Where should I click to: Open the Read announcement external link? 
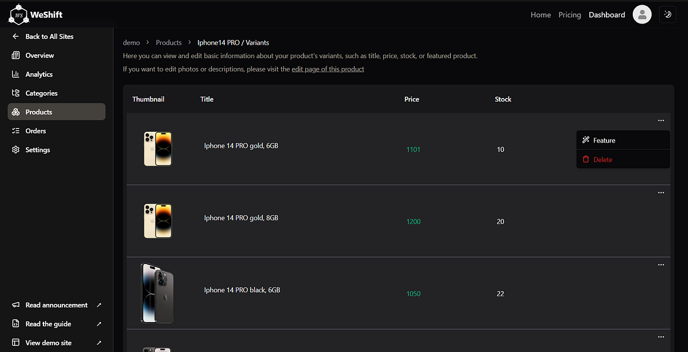point(56,305)
